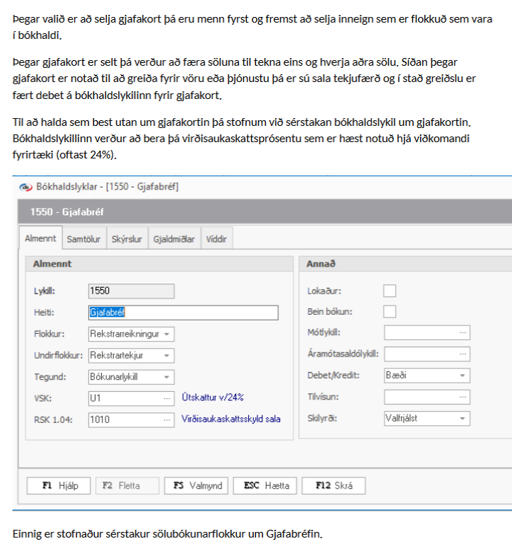Enable the Bein bókun checkbox

click(x=390, y=312)
